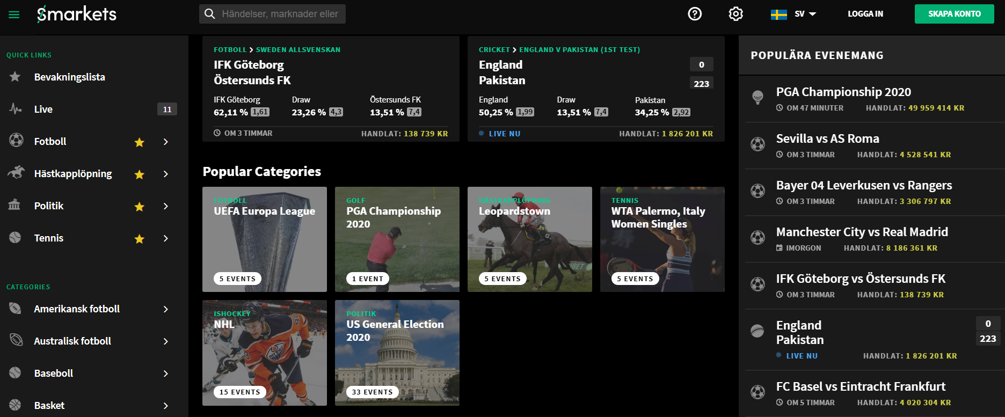Select Baseboll category
Screen dimensions: 1005x417
click(x=54, y=373)
